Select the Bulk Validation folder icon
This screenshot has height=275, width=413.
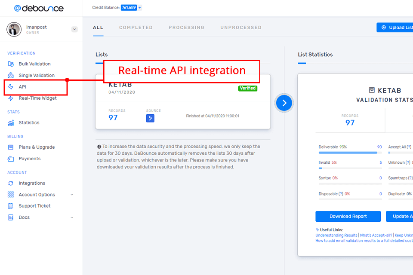pos(11,64)
